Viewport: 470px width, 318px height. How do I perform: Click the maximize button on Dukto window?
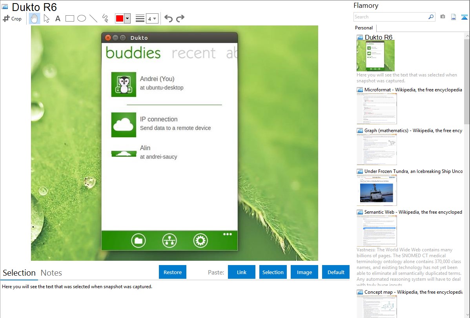pyautogui.click(x=123, y=38)
